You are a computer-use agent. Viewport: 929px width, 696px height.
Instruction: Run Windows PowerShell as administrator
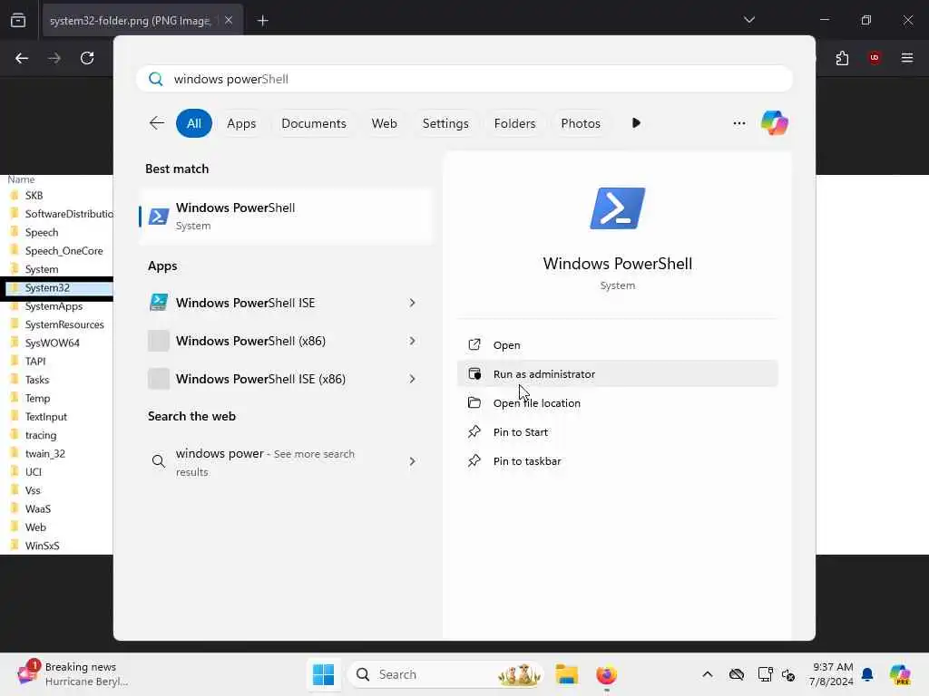(x=617, y=374)
